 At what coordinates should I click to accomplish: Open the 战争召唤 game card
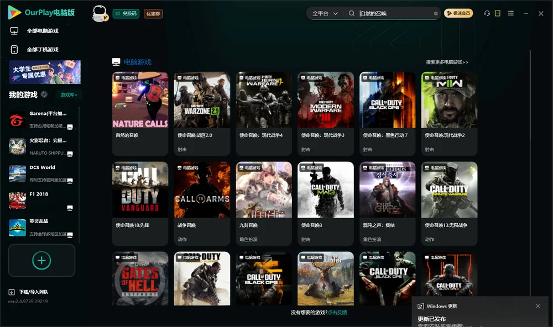[x=202, y=203]
